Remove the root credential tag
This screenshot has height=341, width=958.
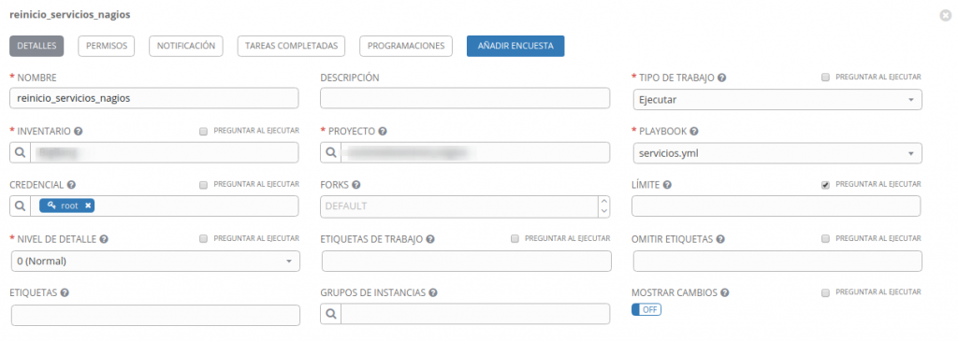tap(88, 206)
